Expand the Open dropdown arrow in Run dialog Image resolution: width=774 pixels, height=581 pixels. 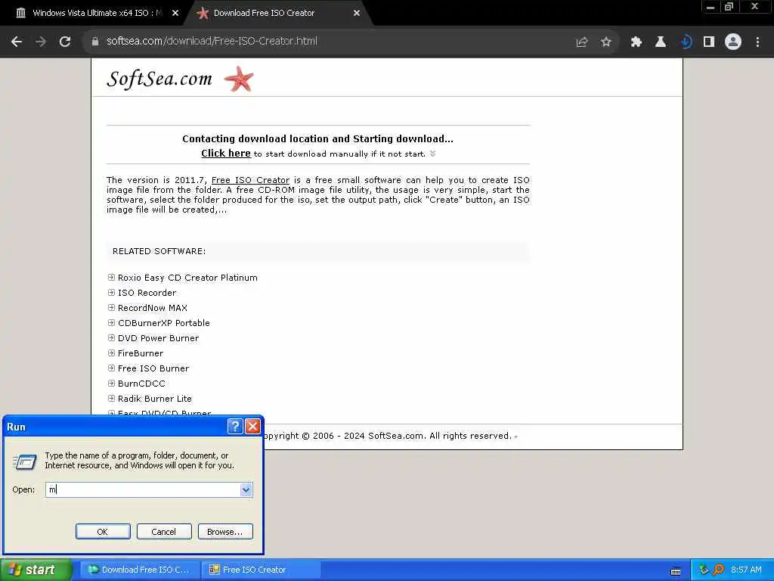click(246, 489)
